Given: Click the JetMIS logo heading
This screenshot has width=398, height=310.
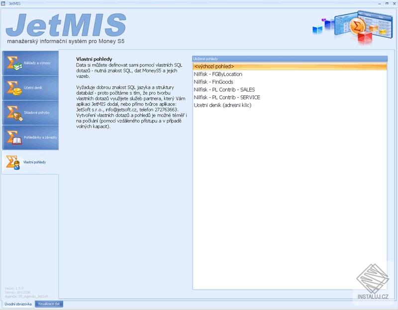Looking at the screenshot, I should pos(66,25).
